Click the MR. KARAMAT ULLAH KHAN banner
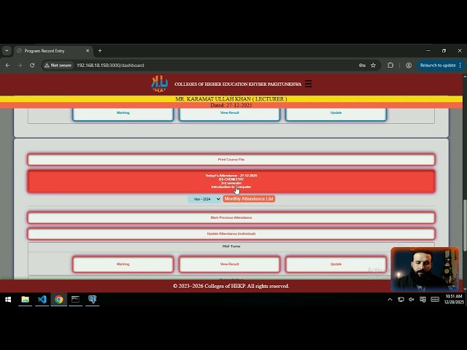This screenshot has height=350, width=467. point(231,99)
